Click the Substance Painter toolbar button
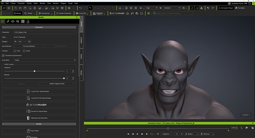Image resolution: width=255 pixels, height=138 pixels. [98, 14]
